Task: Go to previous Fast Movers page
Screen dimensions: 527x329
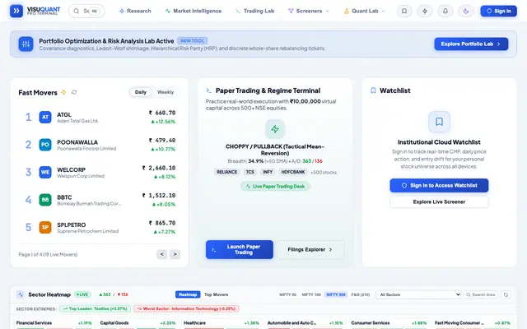Action: pos(161,254)
